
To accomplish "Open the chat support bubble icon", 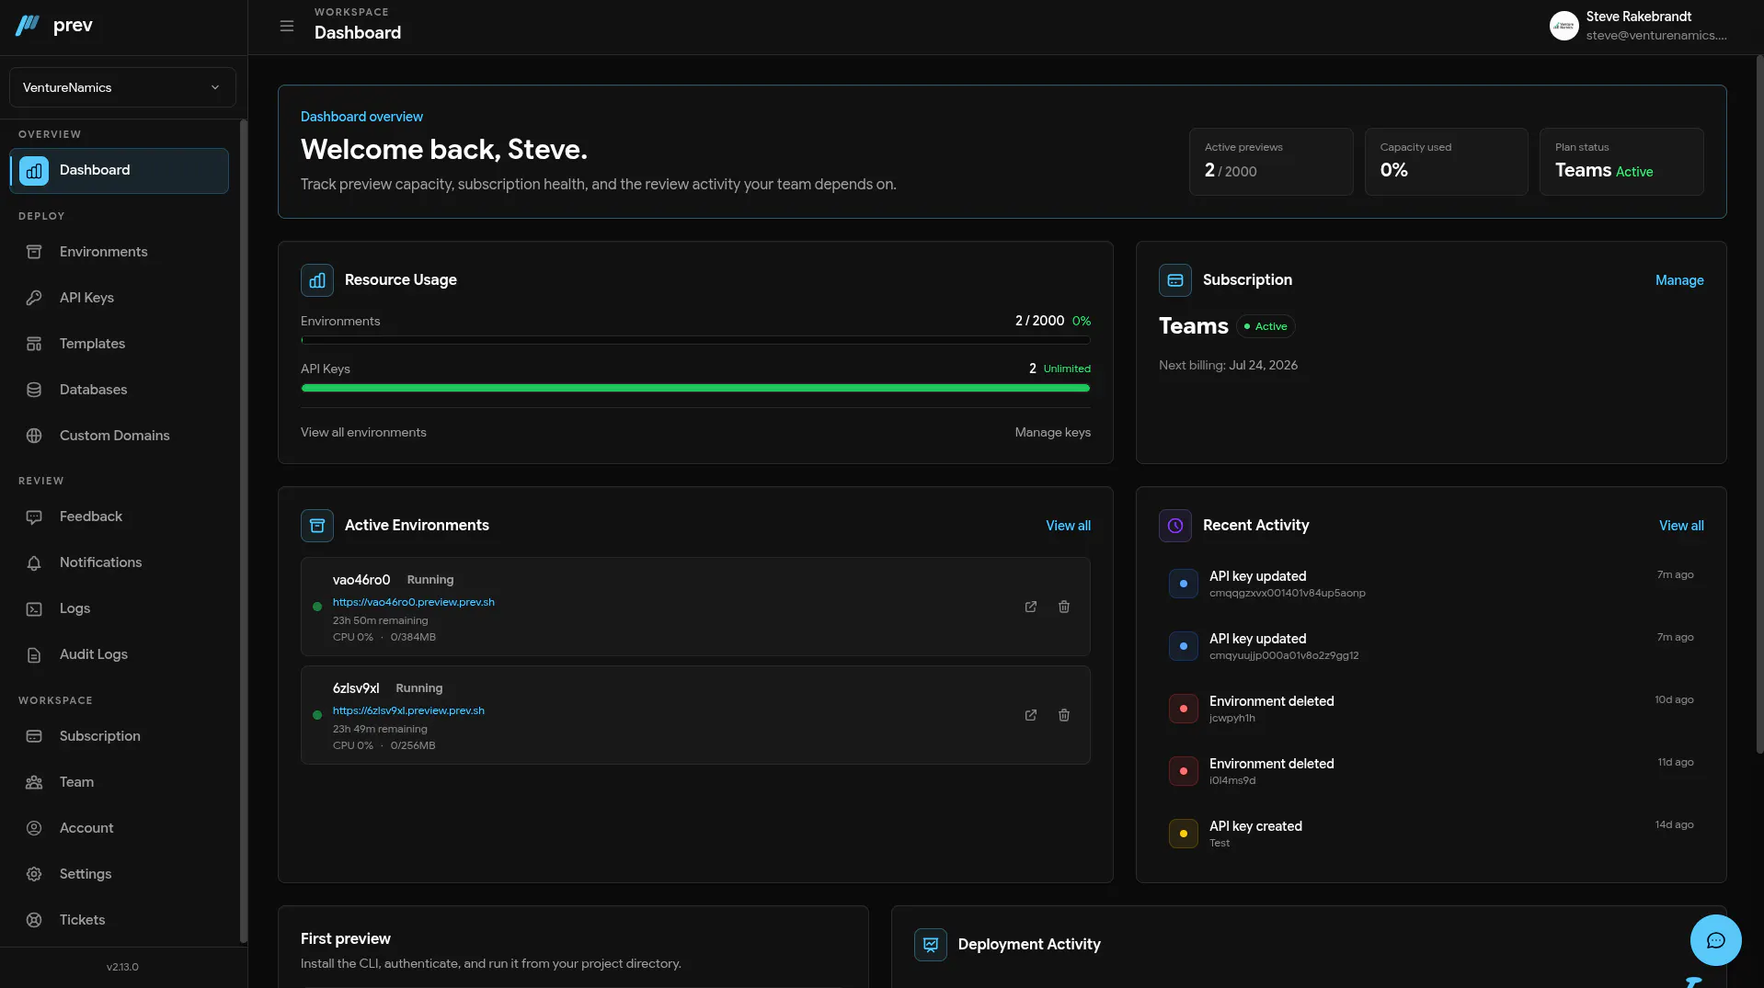I will tap(1715, 939).
